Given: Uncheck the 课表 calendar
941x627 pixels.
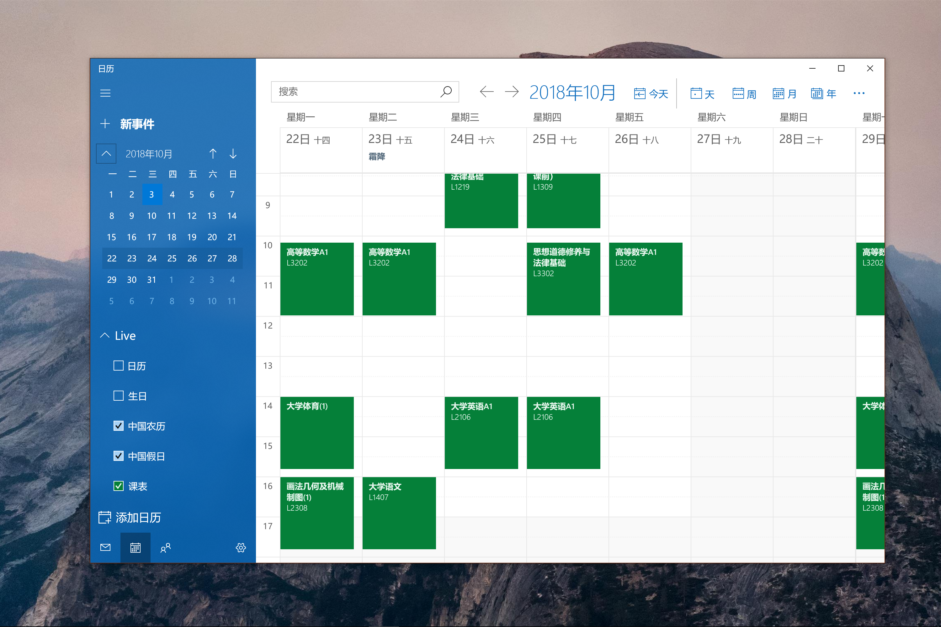Looking at the screenshot, I should [119, 486].
